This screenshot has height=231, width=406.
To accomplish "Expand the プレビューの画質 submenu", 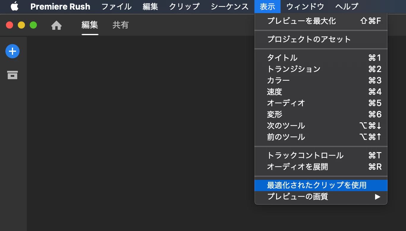I will click(x=321, y=196).
